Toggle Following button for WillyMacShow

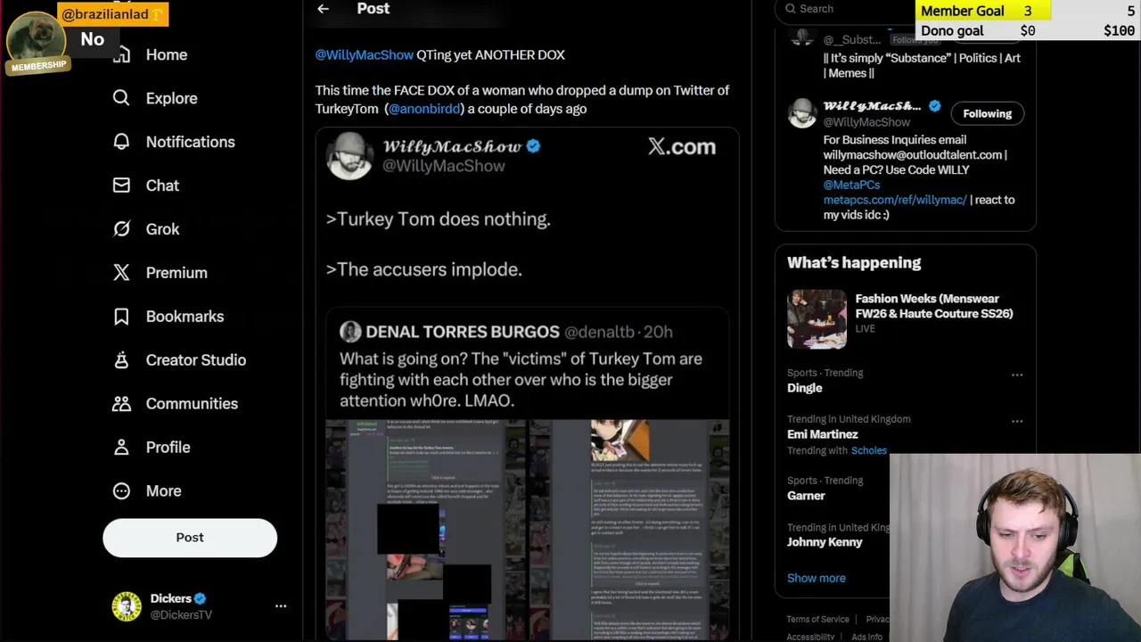[987, 113]
